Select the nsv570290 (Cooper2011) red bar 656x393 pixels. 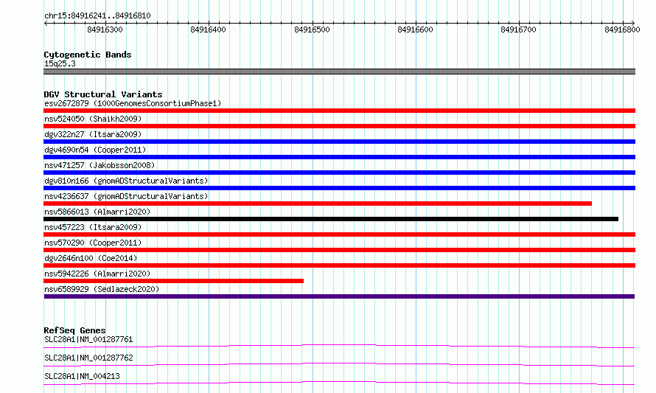339,250
